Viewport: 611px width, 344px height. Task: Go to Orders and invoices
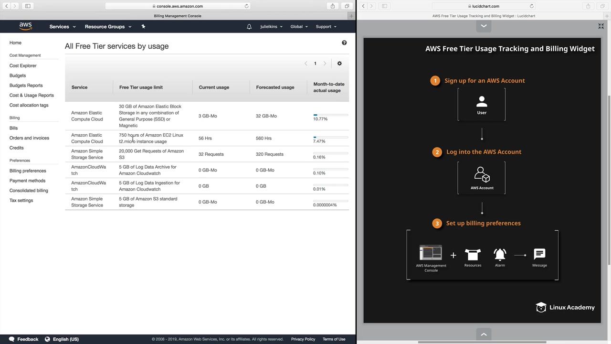29,138
